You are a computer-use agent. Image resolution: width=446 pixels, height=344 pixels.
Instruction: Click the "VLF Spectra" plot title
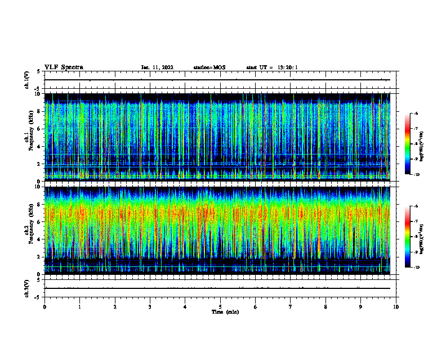point(64,67)
